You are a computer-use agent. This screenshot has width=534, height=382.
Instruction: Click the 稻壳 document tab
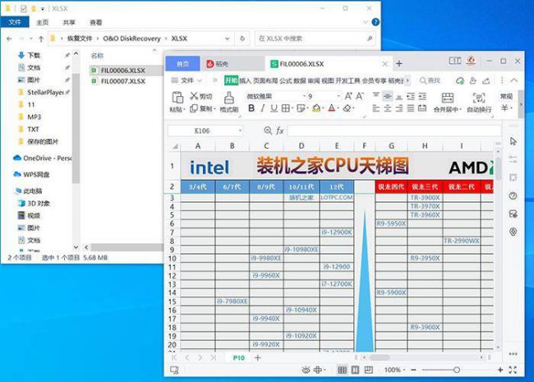[218, 64]
